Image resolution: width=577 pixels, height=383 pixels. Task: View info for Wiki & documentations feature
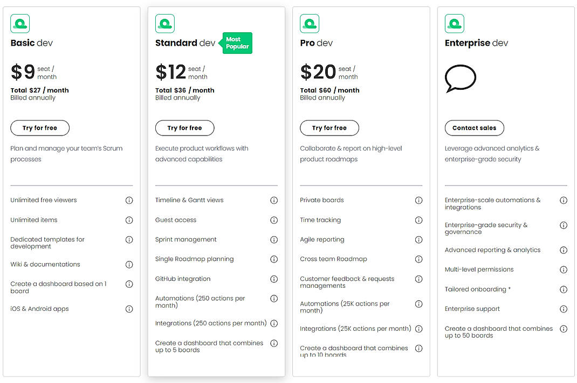[129, 264]
